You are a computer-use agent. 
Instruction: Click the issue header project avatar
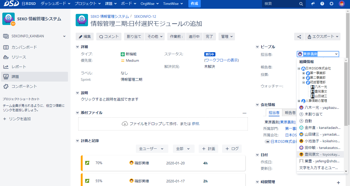coord(82,20)
